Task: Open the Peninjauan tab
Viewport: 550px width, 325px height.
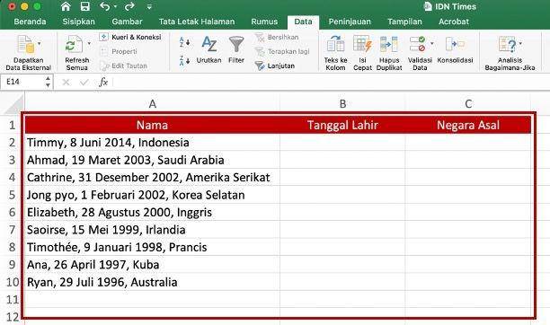Action: [x=350, y=22]
